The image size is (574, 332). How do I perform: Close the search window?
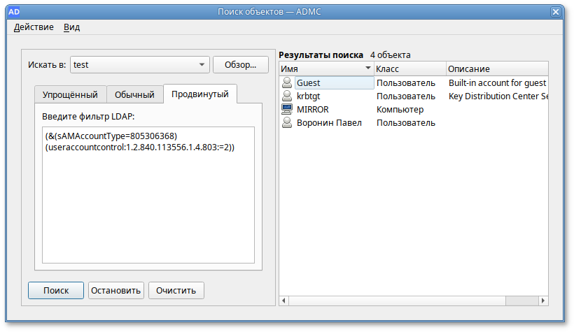(x=556, y=12)
